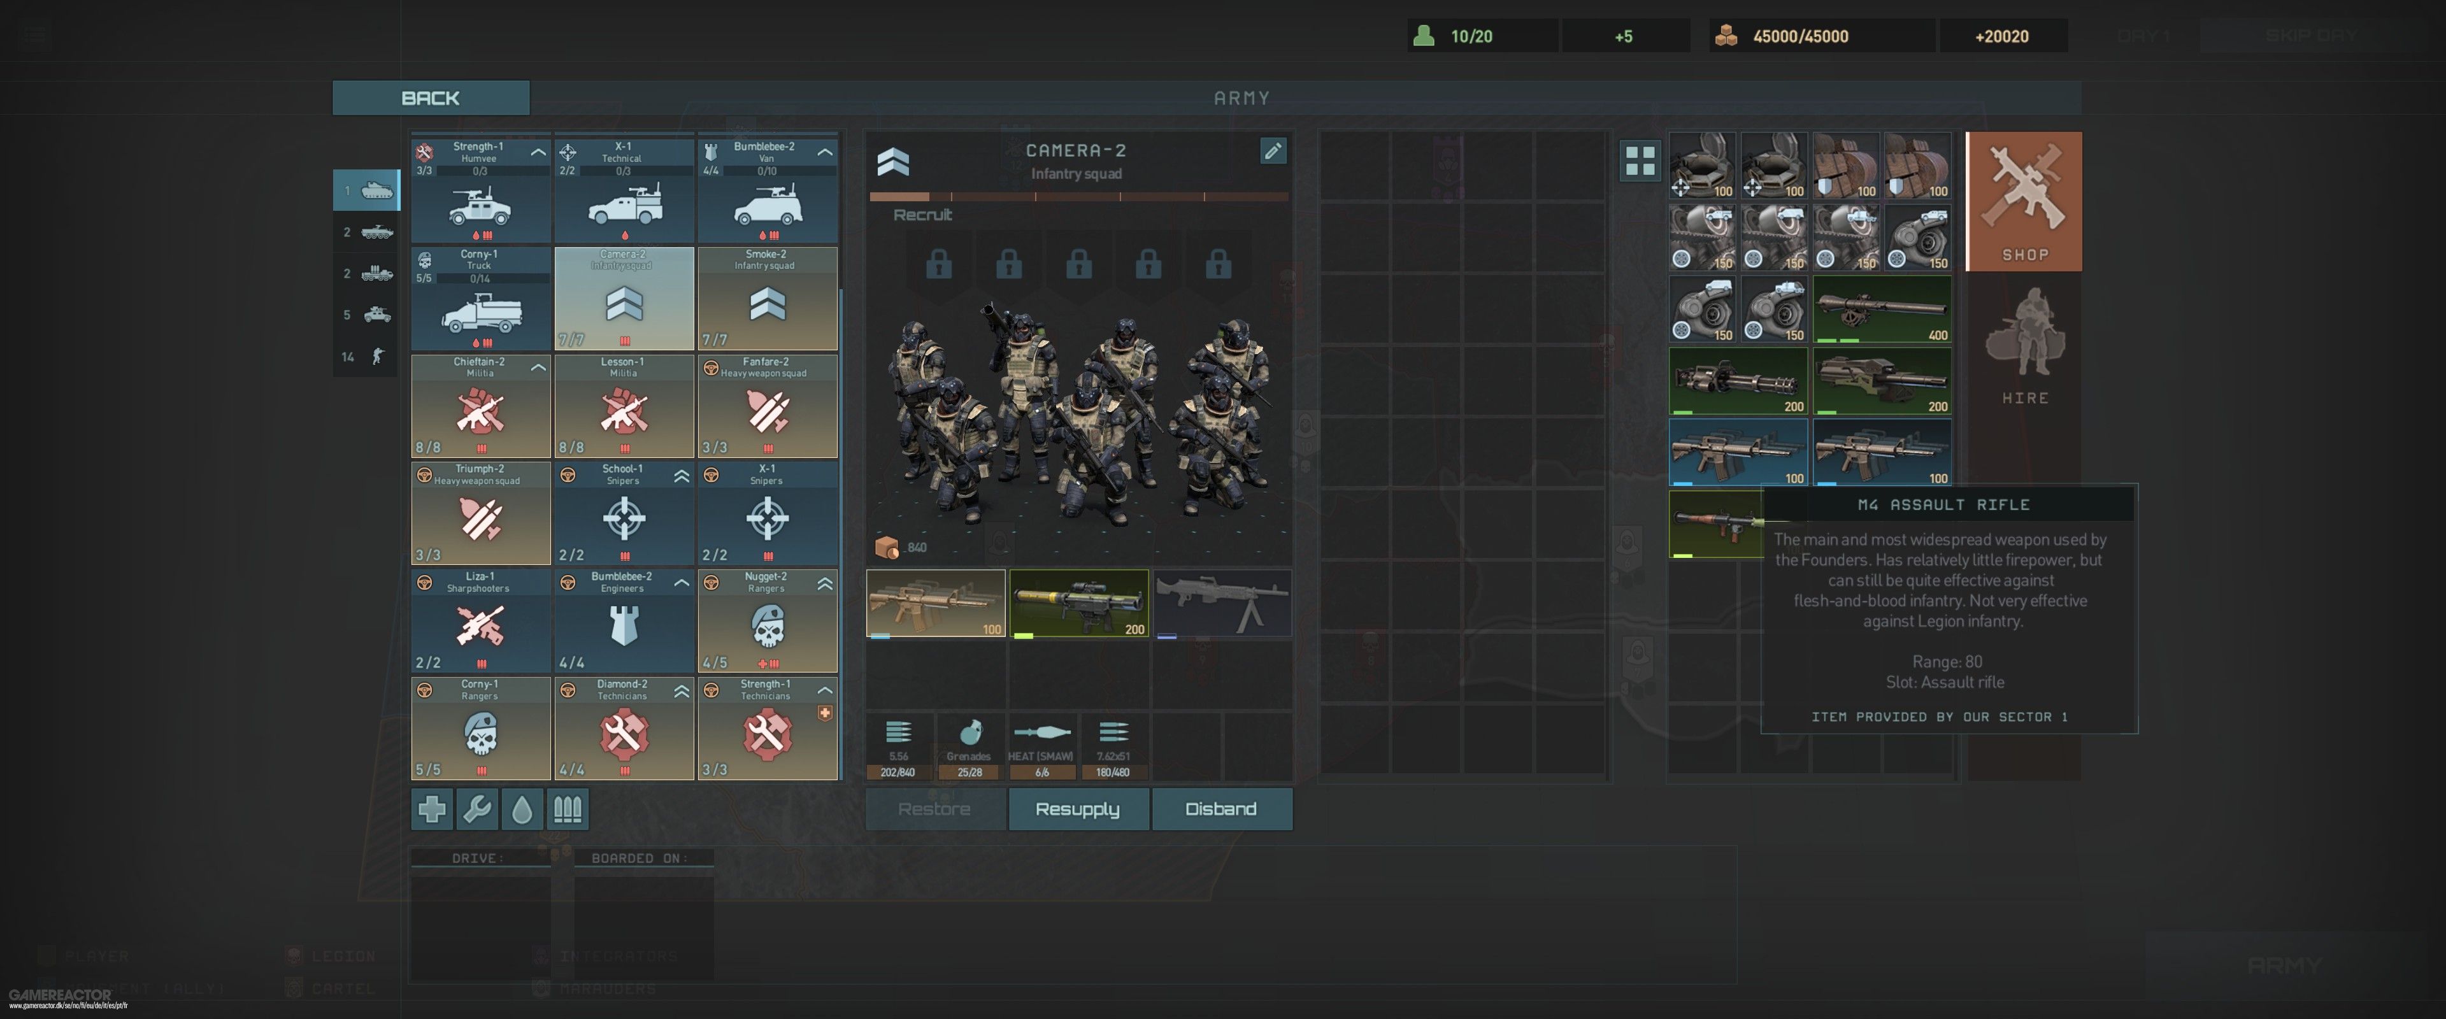Select the heal/restore plus icon below squad list
The width and height of the screenshot is (2446, 1019).
432,809
